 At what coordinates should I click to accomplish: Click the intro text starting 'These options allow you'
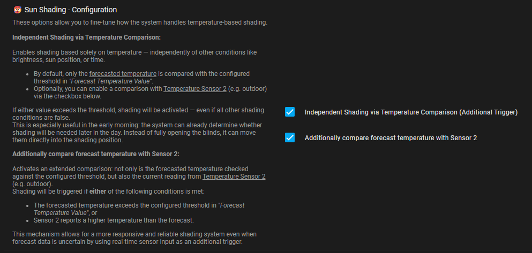pos(139,22)
